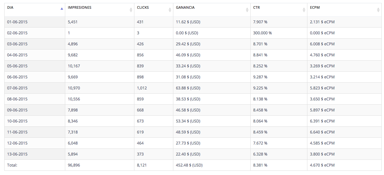Click the Total: row label
Image resolution: width=384 pixels, height=175 pixels.
[12, 165]
